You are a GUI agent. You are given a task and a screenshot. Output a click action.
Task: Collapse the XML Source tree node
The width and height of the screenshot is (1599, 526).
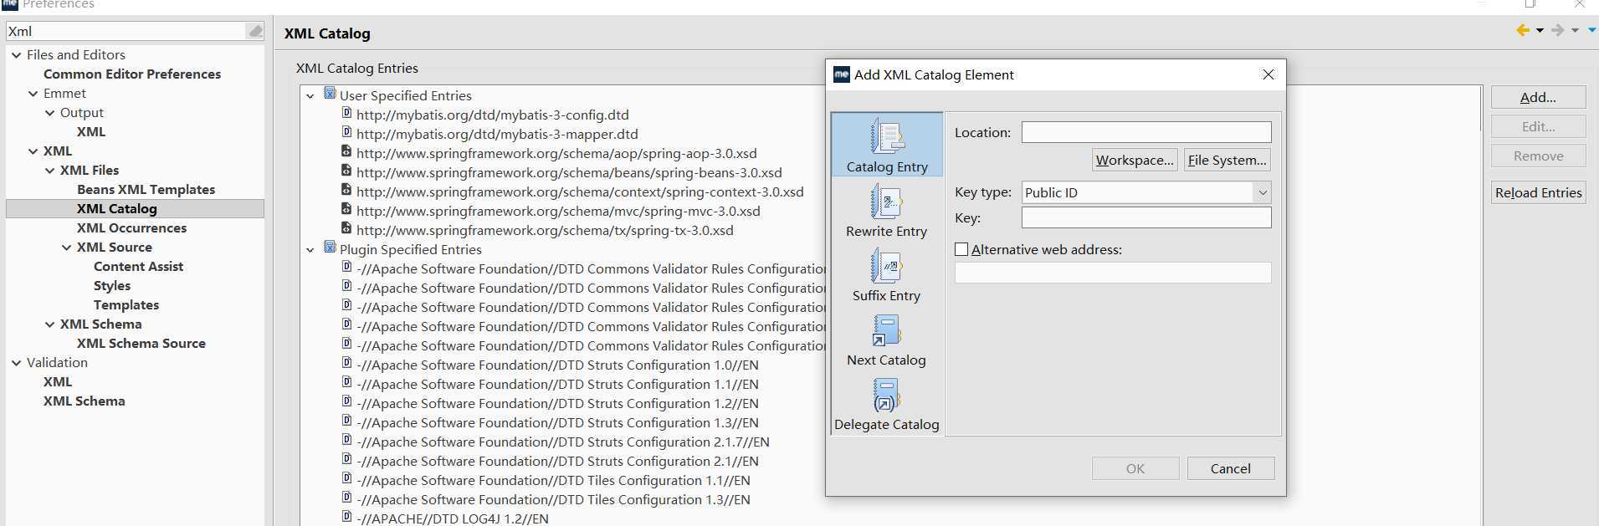click(x=66, y=248)
